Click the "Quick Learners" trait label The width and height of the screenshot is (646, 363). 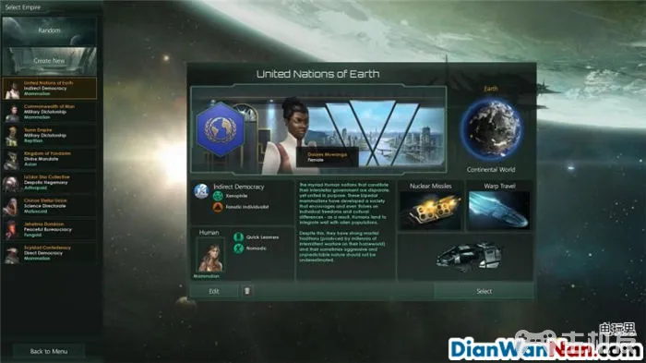(262, 237)
